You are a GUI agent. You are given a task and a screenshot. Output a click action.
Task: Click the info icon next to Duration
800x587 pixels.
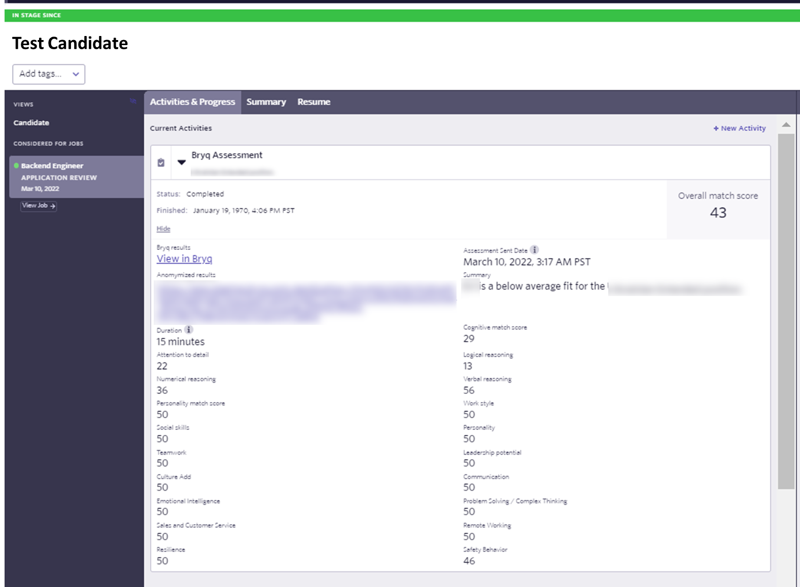click(x=189, y=329)
